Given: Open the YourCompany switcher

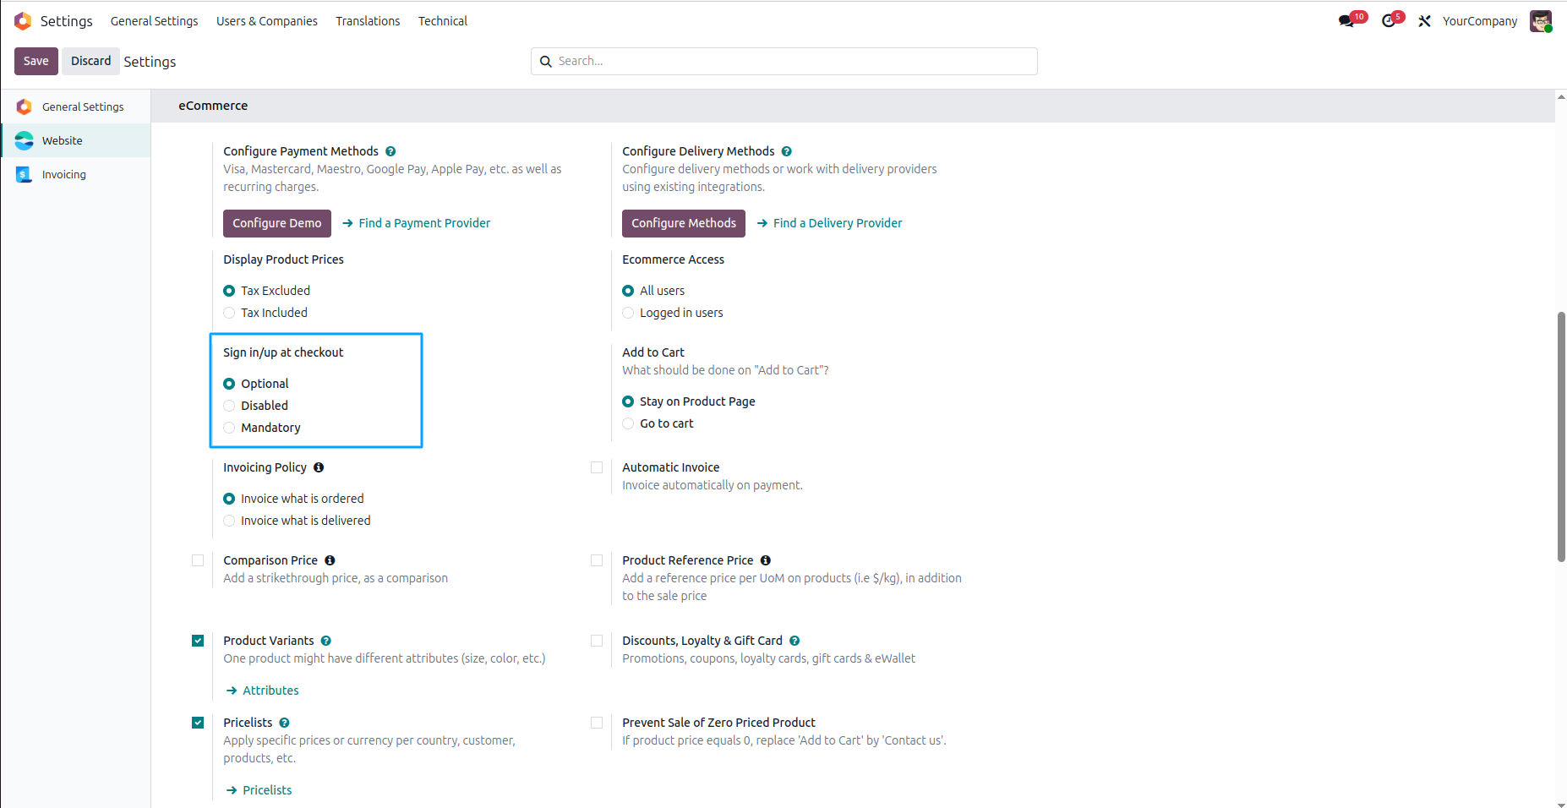Looking at the screenshot, I should click(1480, 21).
